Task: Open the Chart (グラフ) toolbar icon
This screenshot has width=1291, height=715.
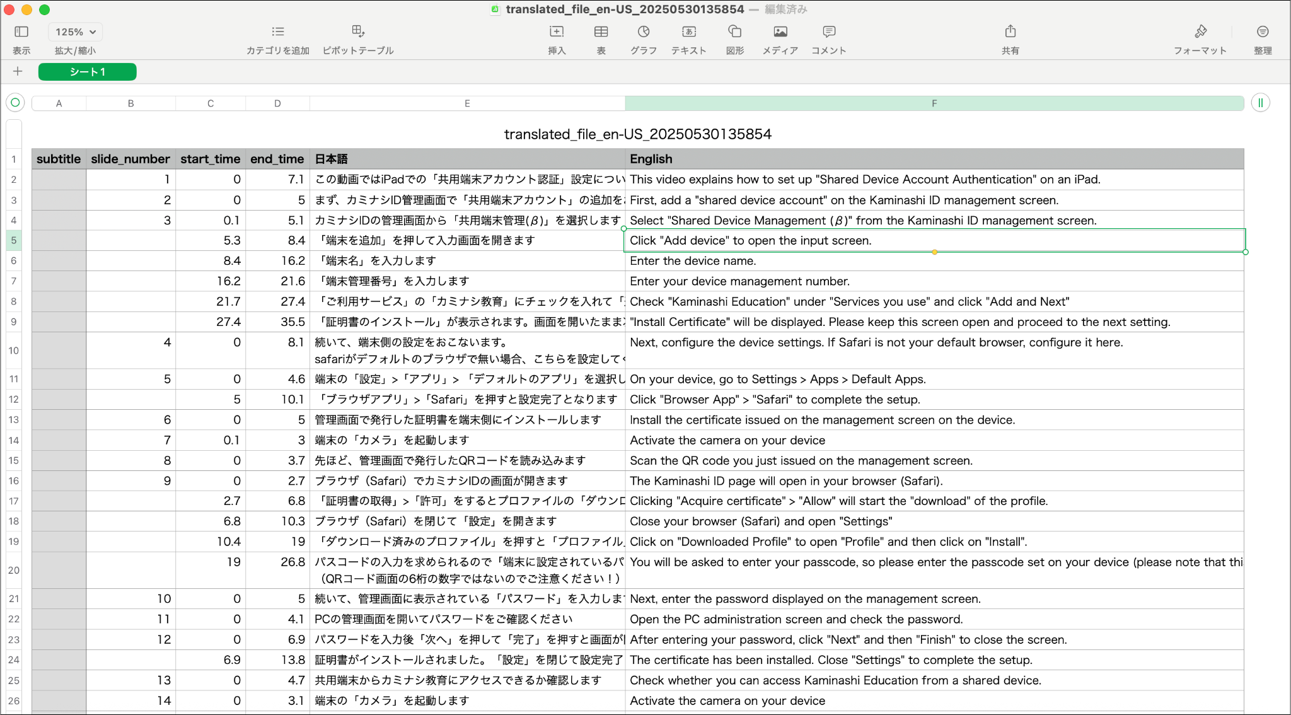Action: click(x=644, y=32)
